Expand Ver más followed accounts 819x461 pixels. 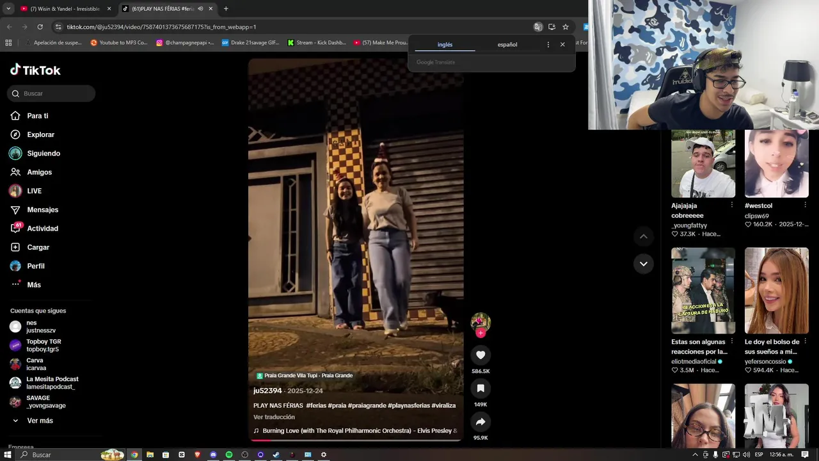coord(32,421)
